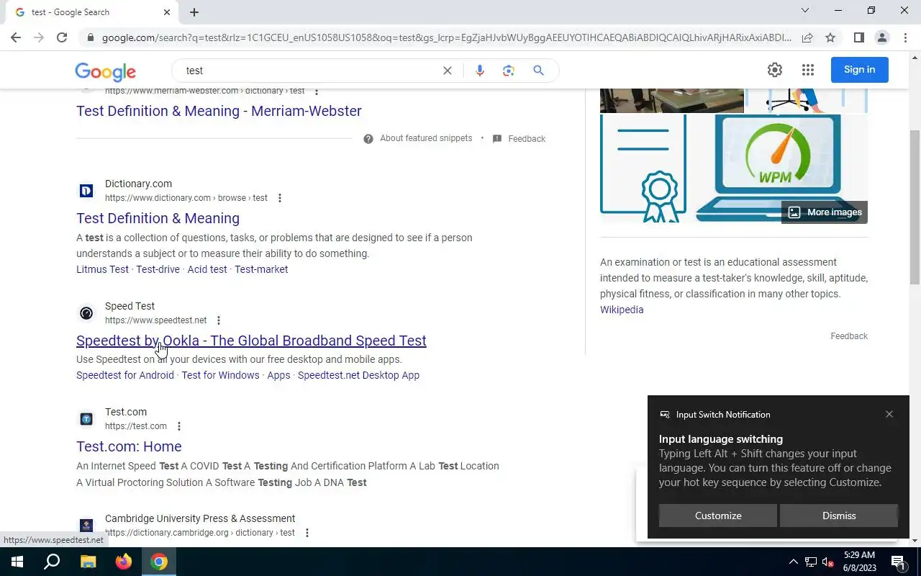This screenshot has width=921, height=576.
Task: Click the page vertical scrollbar thumb
Action: 915,207
